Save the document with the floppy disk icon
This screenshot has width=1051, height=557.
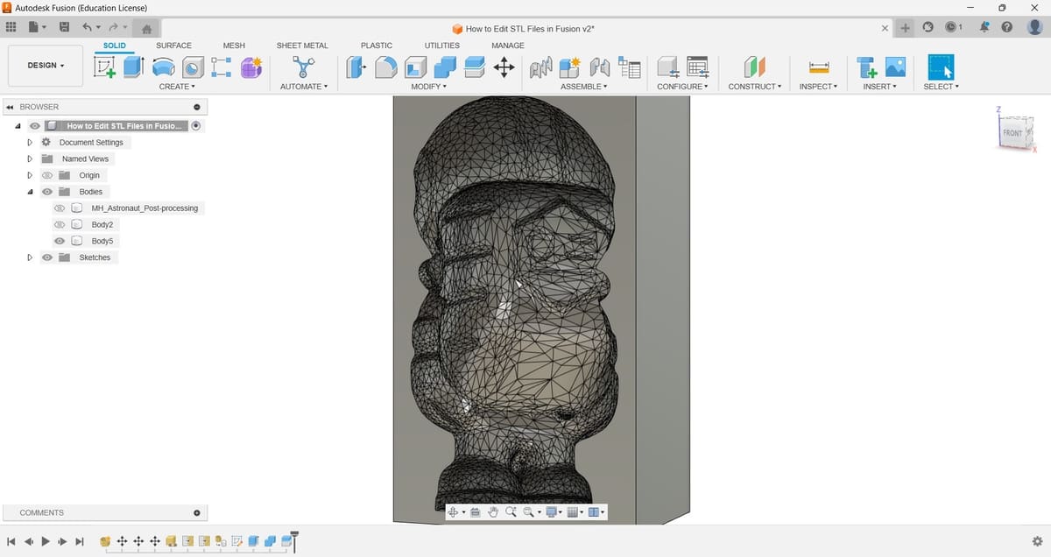point(64,28)
